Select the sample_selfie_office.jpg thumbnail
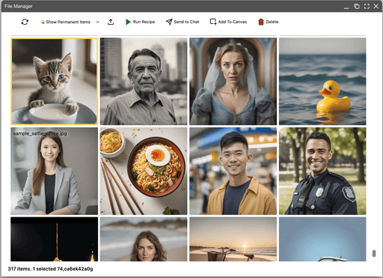Screen dimensions: 383x278 coord(55,171)
